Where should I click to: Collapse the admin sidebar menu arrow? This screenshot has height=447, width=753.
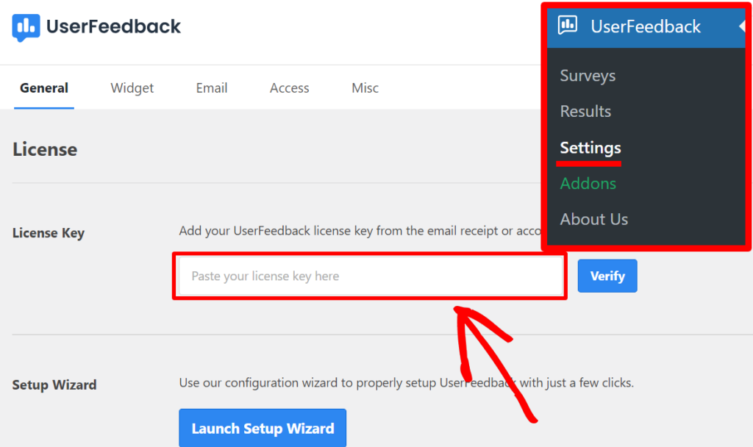[740, 26]
